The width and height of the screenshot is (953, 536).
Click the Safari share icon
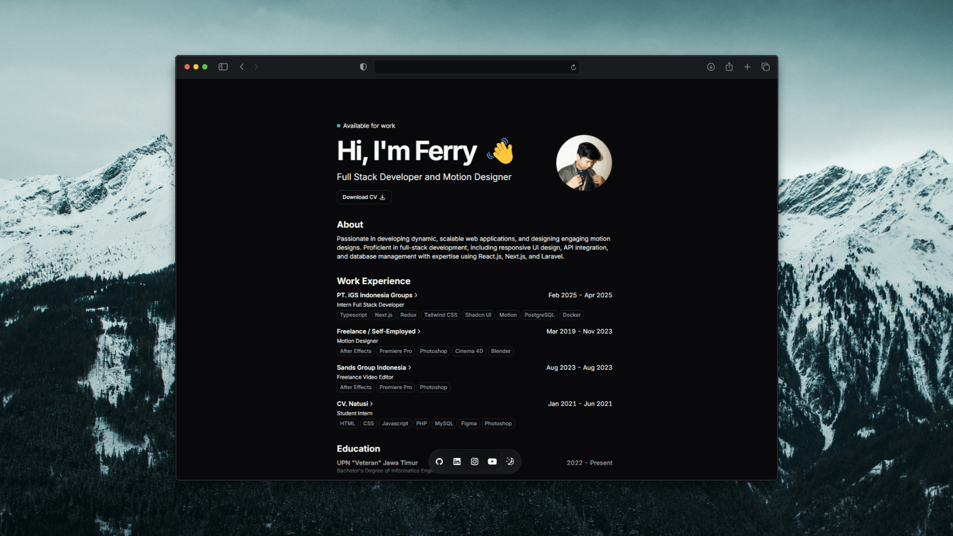tap(729, 67)
